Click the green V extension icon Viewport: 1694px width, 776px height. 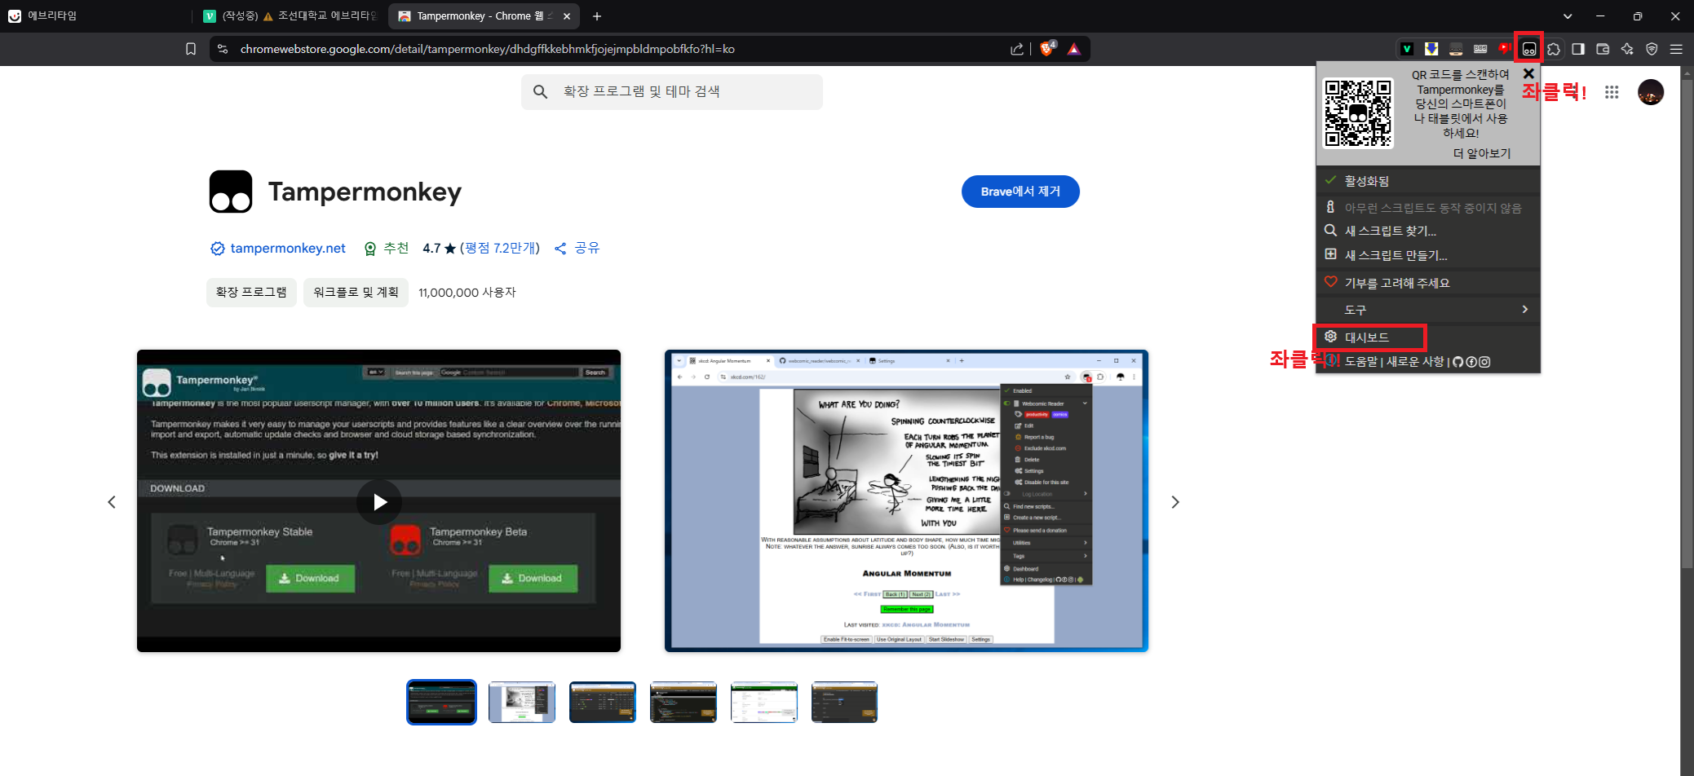coord(1407,49)
